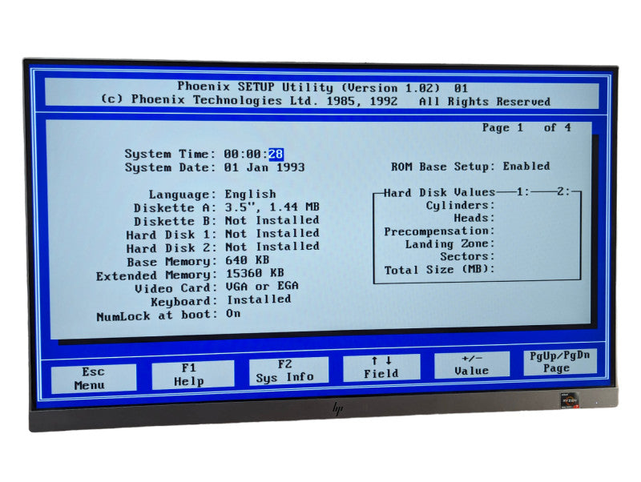Click the Extended Memory label
The width and height of the screenshot is (641, 482).
(156, 275)
